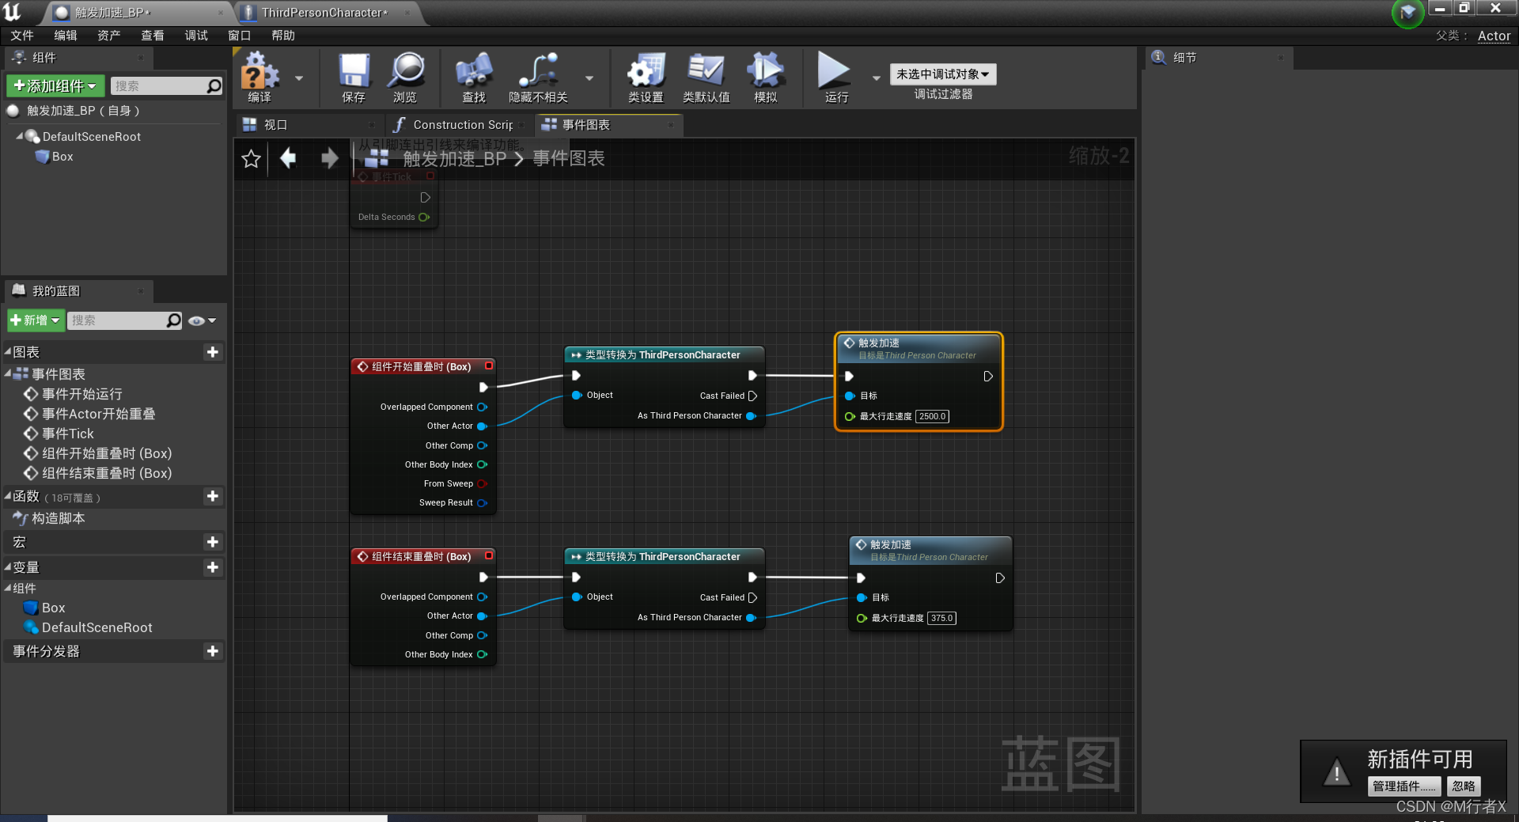
Task: Collapse the DefaultSceneRoot tree expander
Action: [20, 136]
